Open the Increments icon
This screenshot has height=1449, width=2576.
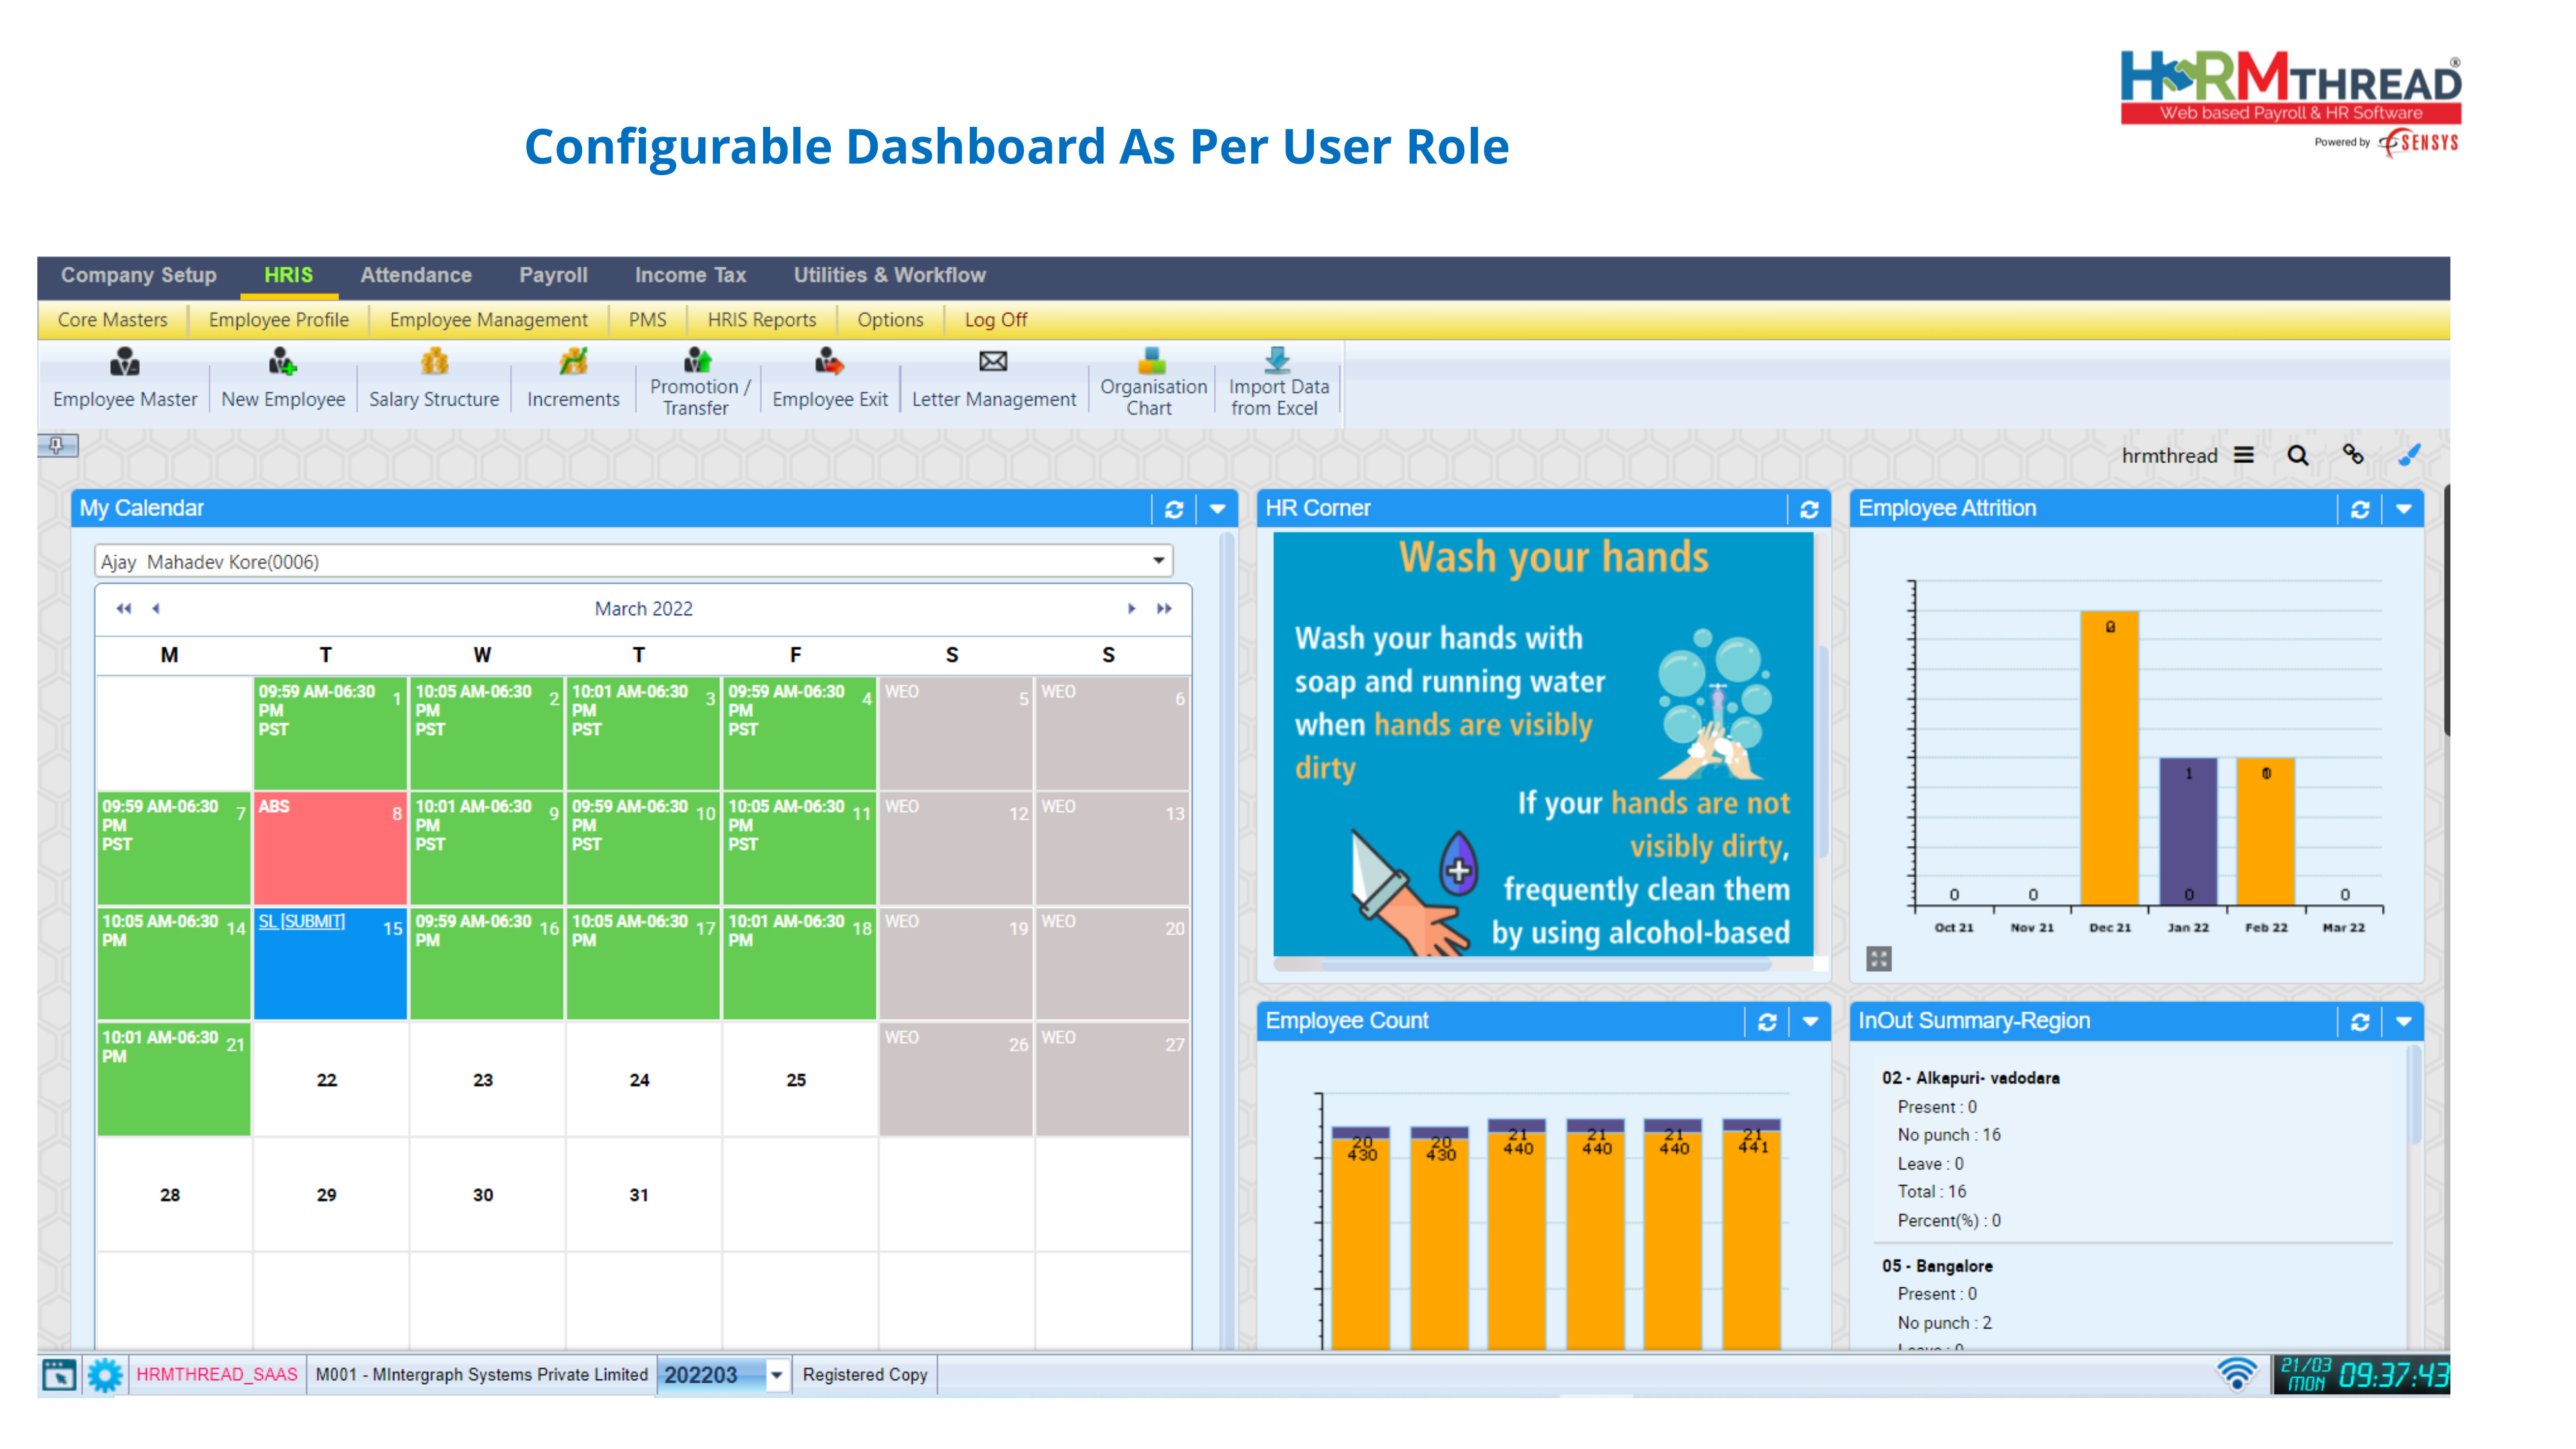[x=573, y=361]
